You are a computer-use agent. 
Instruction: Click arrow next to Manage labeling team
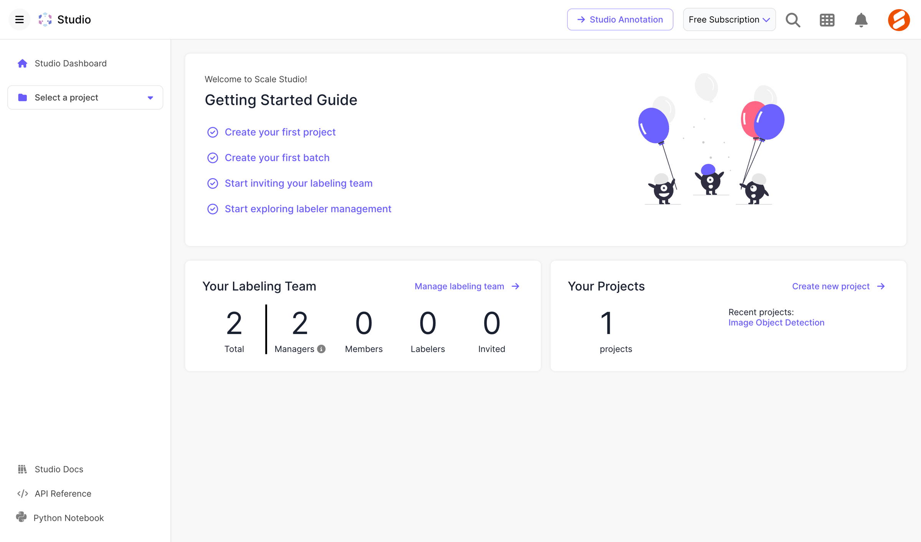point(515,286)
